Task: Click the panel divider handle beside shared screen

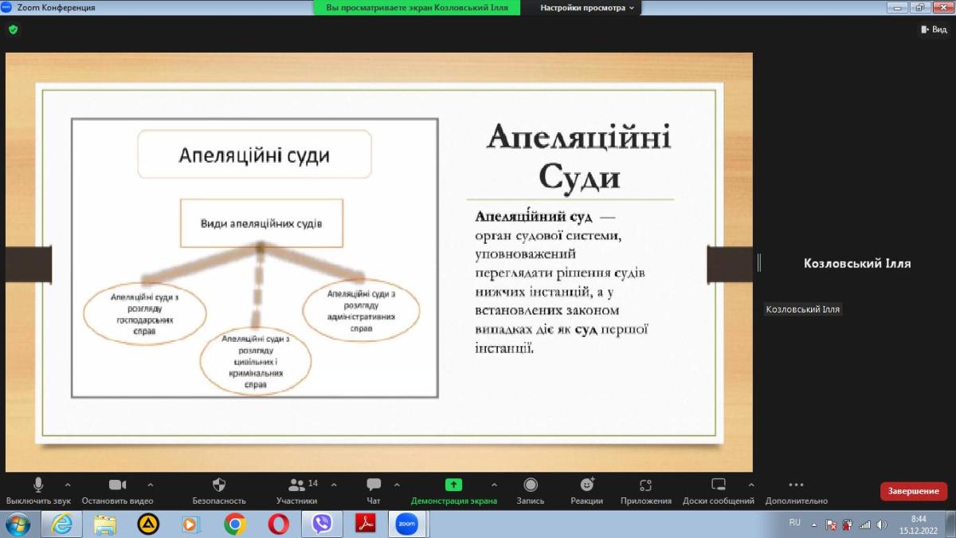Action: click(x=758, y=263)
